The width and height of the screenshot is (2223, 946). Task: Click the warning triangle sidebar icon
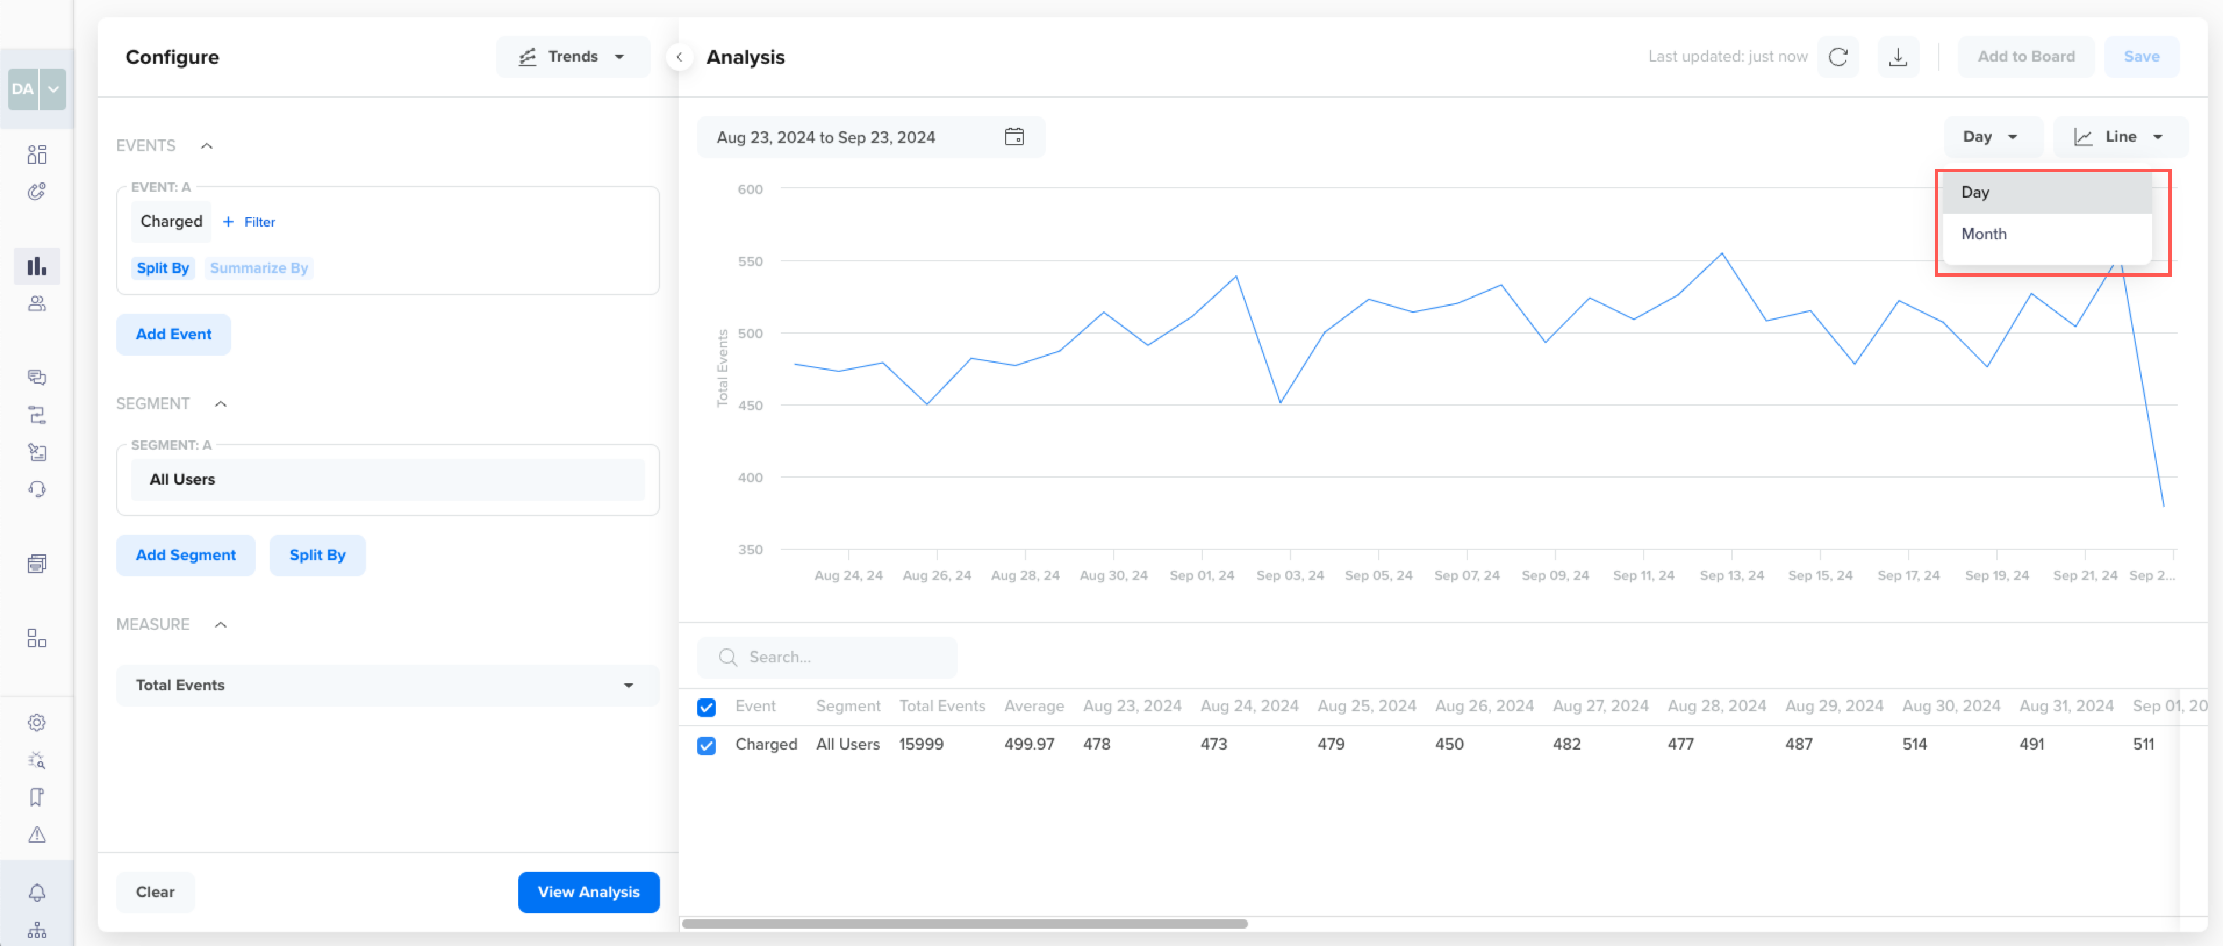point(36,834)
